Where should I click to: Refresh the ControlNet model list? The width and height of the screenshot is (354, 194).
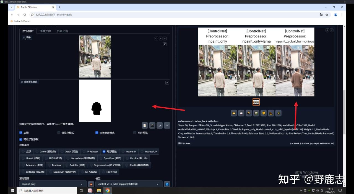(167, 184)
